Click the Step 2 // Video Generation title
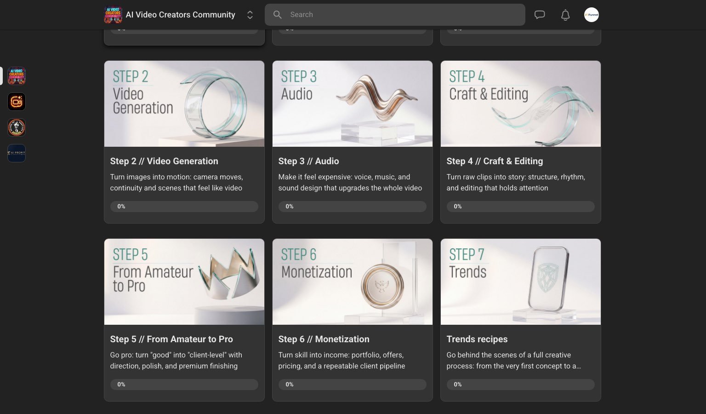706x414 pixels. point(164,161)
